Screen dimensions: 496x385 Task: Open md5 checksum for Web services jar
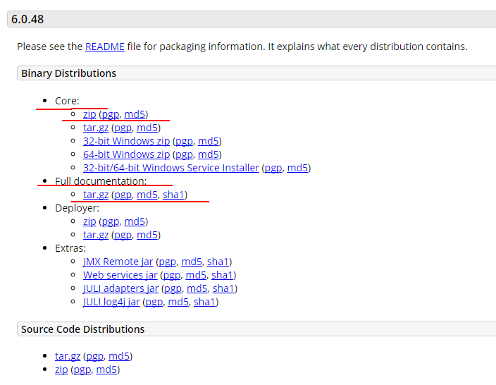point(196,275)
